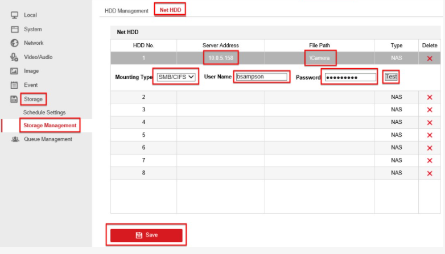The width and height of the screenshot is (445, 254).
Task: Click the Local monitor icon in sidebar
Action: [x=15, y=15]
